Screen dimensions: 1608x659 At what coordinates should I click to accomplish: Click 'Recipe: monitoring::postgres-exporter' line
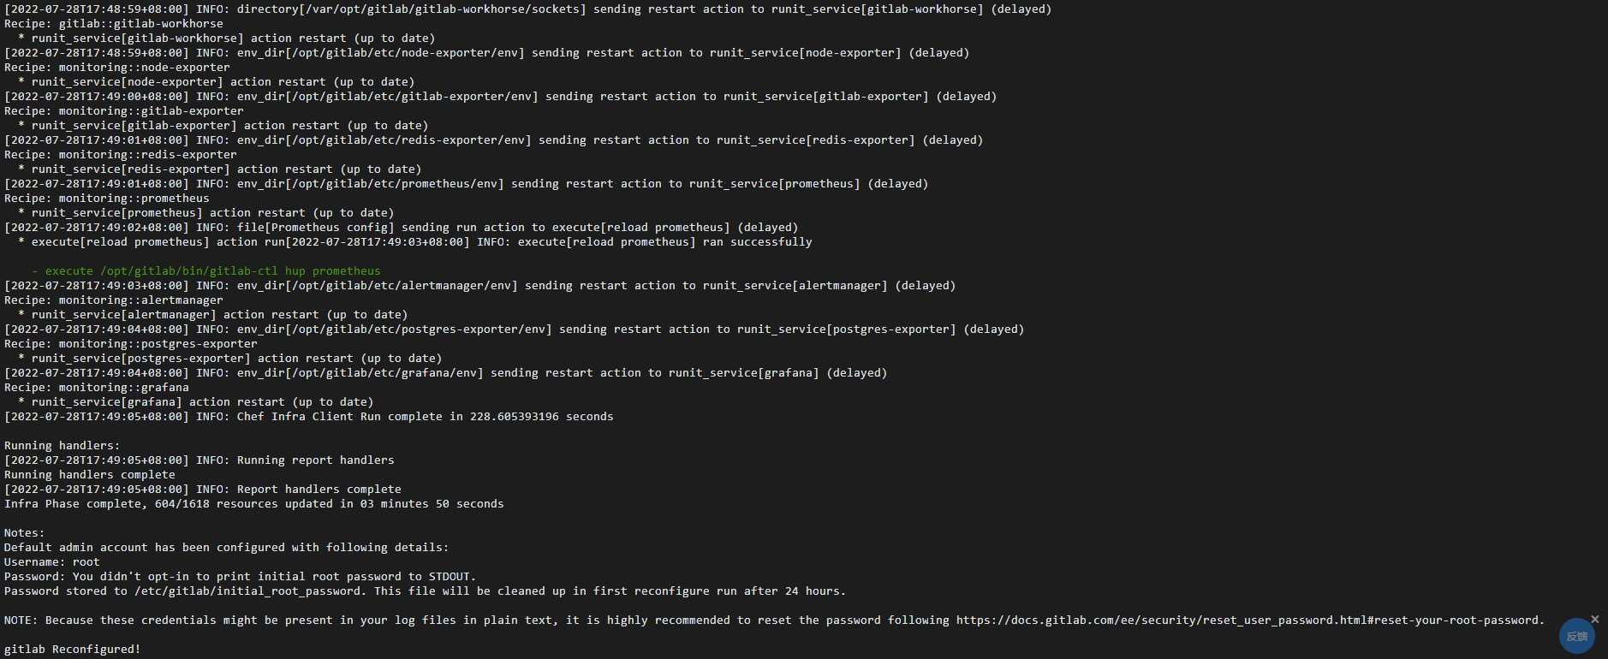tap(131, 344)
